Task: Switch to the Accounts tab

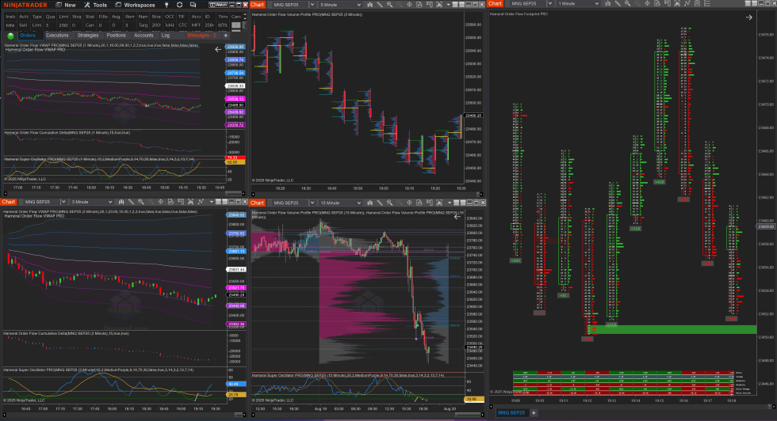Action: coord(144,36)
